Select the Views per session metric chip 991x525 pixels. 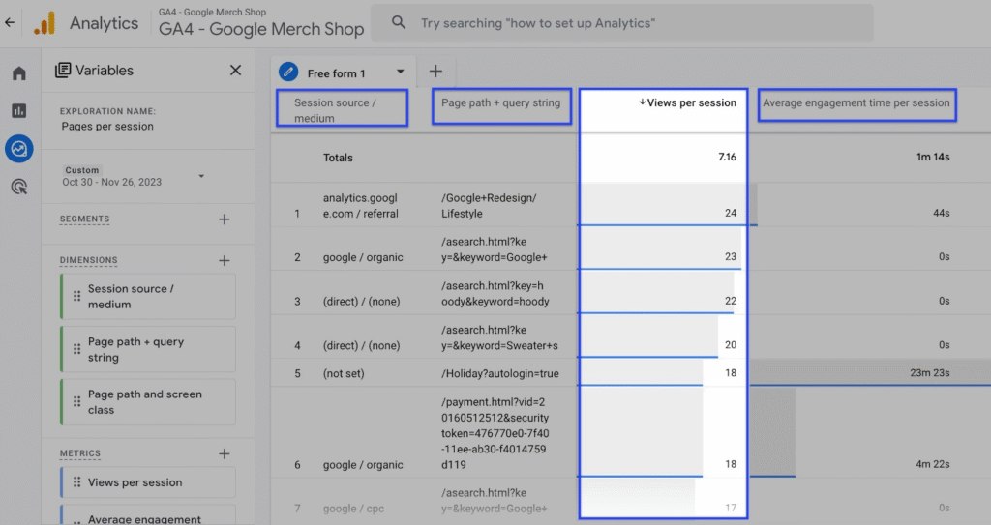pyautogui.click(x=148, y=482)
